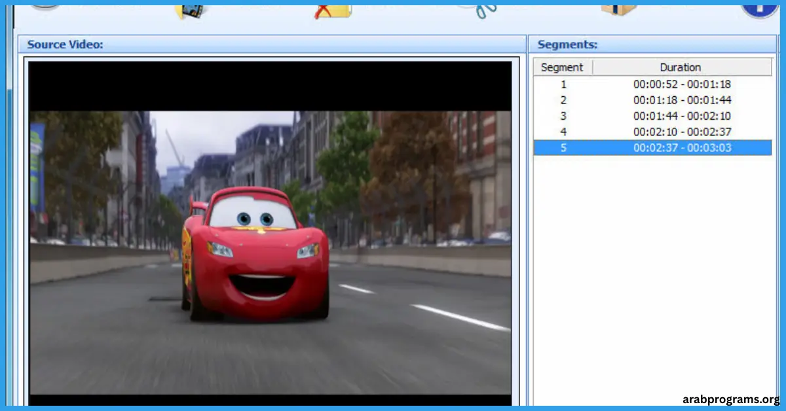Select segment 3 in the list
This screenshot has width=786, height=411.
coord(653,116)
